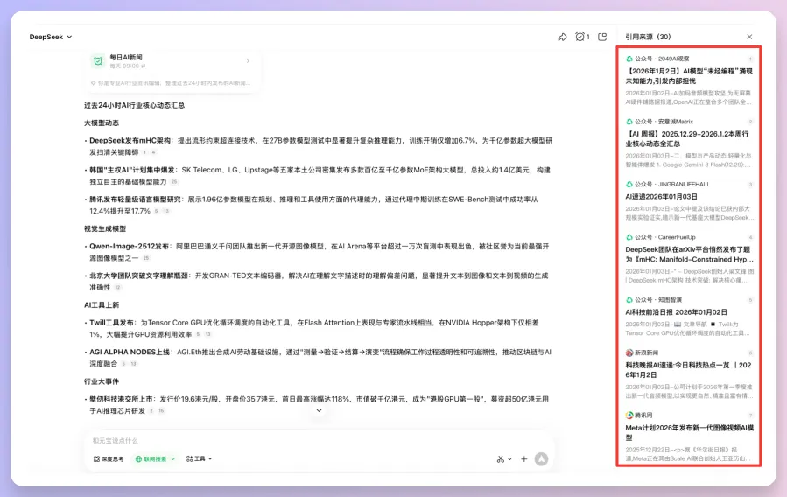Click the 新浪新闻 source logo icon
Viewport: 787px width, 497px height.
coord(629,353)
